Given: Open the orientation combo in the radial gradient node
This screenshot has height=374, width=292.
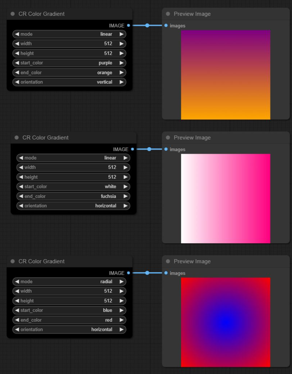Looking at the screenshot, I should click(x=69, y=330).
